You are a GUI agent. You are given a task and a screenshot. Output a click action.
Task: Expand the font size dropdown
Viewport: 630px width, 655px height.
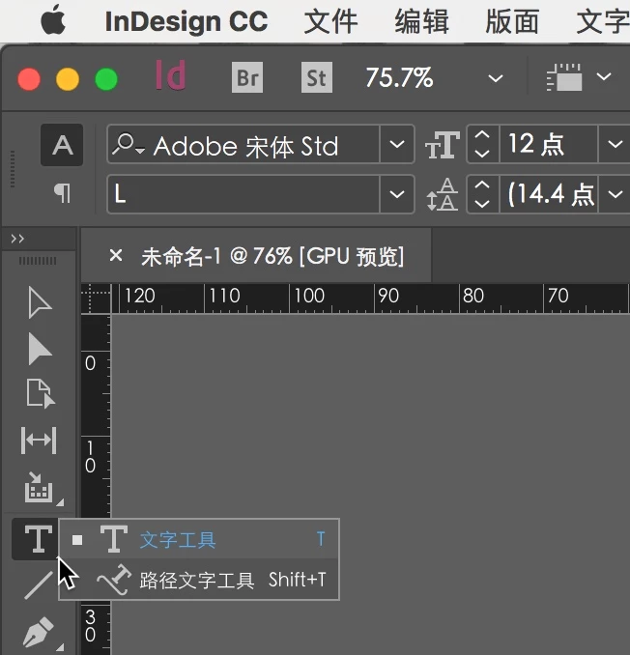click(x=615, y=144)
